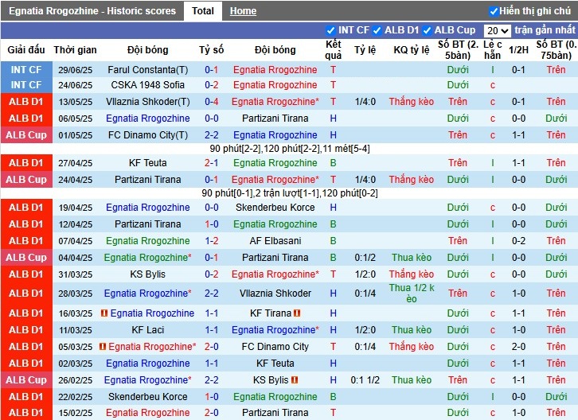The height and width of the screenshot is (420, 578).
Task: Click FC Dinamo City(T) team link
Action: pyautogui.click(x=148, y=135)
